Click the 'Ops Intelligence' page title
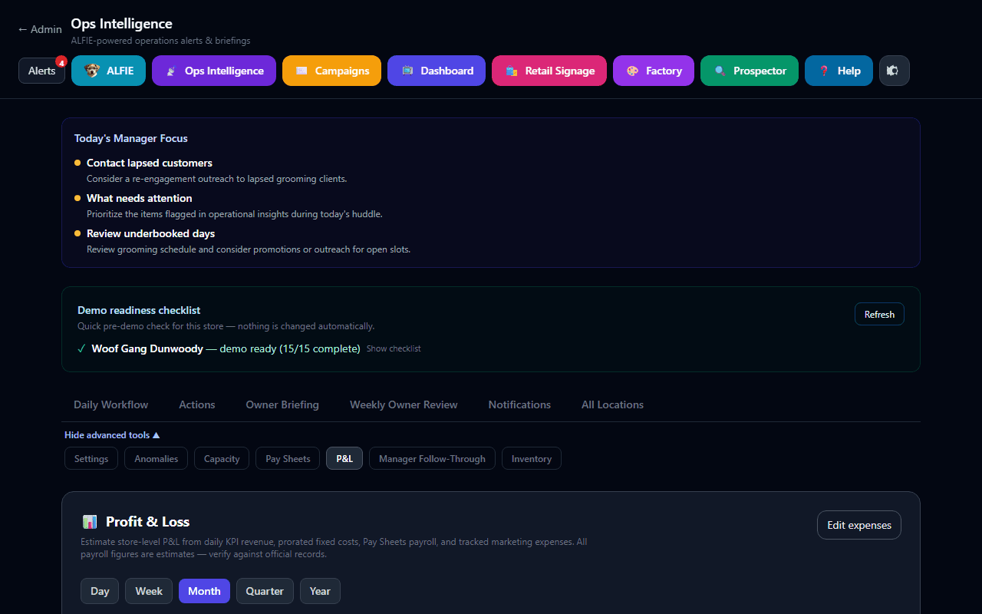982x614 pixels. point(121,24)
